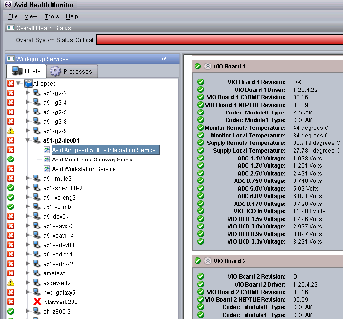Screen dimensions: 343x319
Task: Click the red X icon beside pkayser8200
Action: click(37, 302)
